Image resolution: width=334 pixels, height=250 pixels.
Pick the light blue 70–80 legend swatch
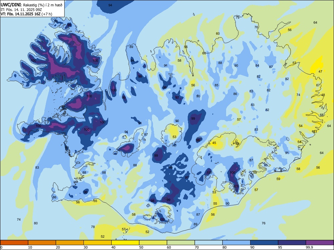click(208, 243)
